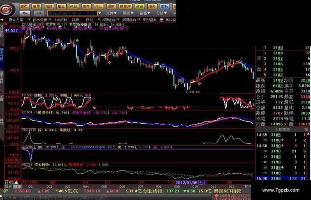
Task: Open the 分析 menu
Action: click(x=162, y=13)
